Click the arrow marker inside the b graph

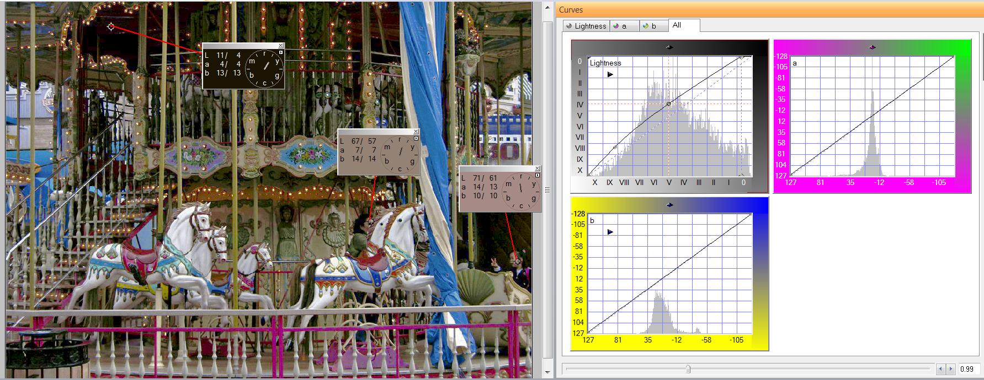pyautogui.click(x=610, y=232)
